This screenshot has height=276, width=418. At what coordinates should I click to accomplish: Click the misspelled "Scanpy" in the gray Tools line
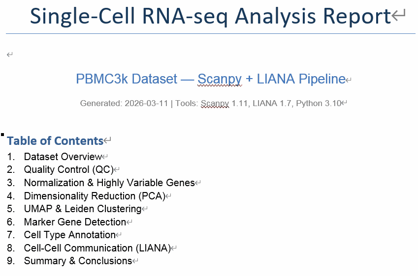click(x=215, y=104)
